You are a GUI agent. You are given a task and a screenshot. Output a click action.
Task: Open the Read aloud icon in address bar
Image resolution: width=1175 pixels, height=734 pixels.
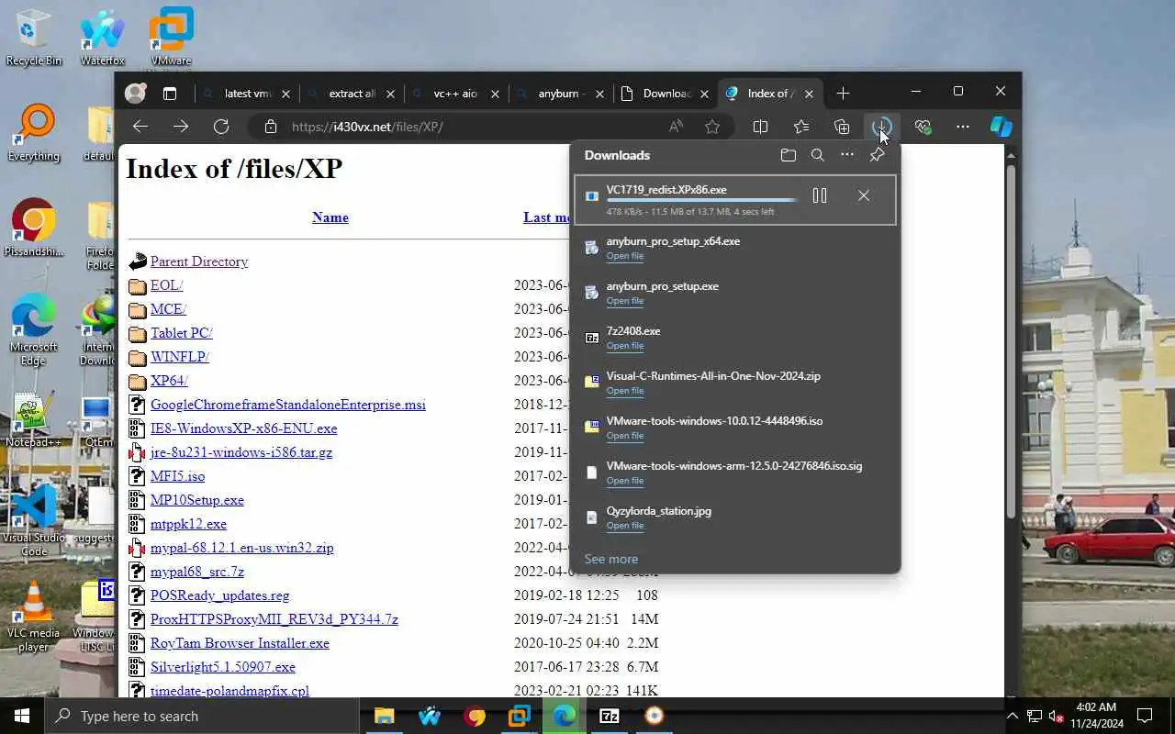coord(676,127)
